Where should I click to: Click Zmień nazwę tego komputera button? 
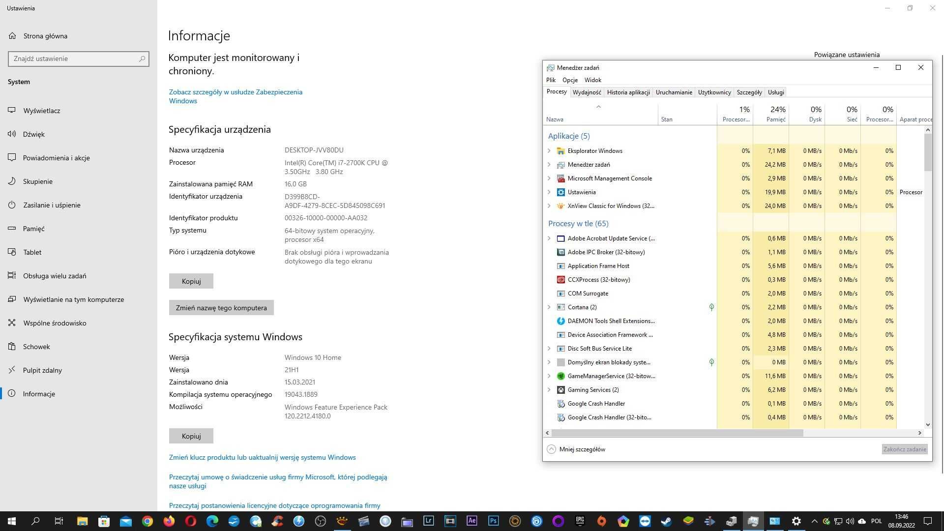(221, 308)
